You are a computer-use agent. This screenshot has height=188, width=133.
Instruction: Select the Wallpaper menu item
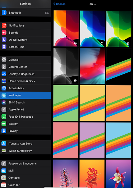tap(26, 95)
